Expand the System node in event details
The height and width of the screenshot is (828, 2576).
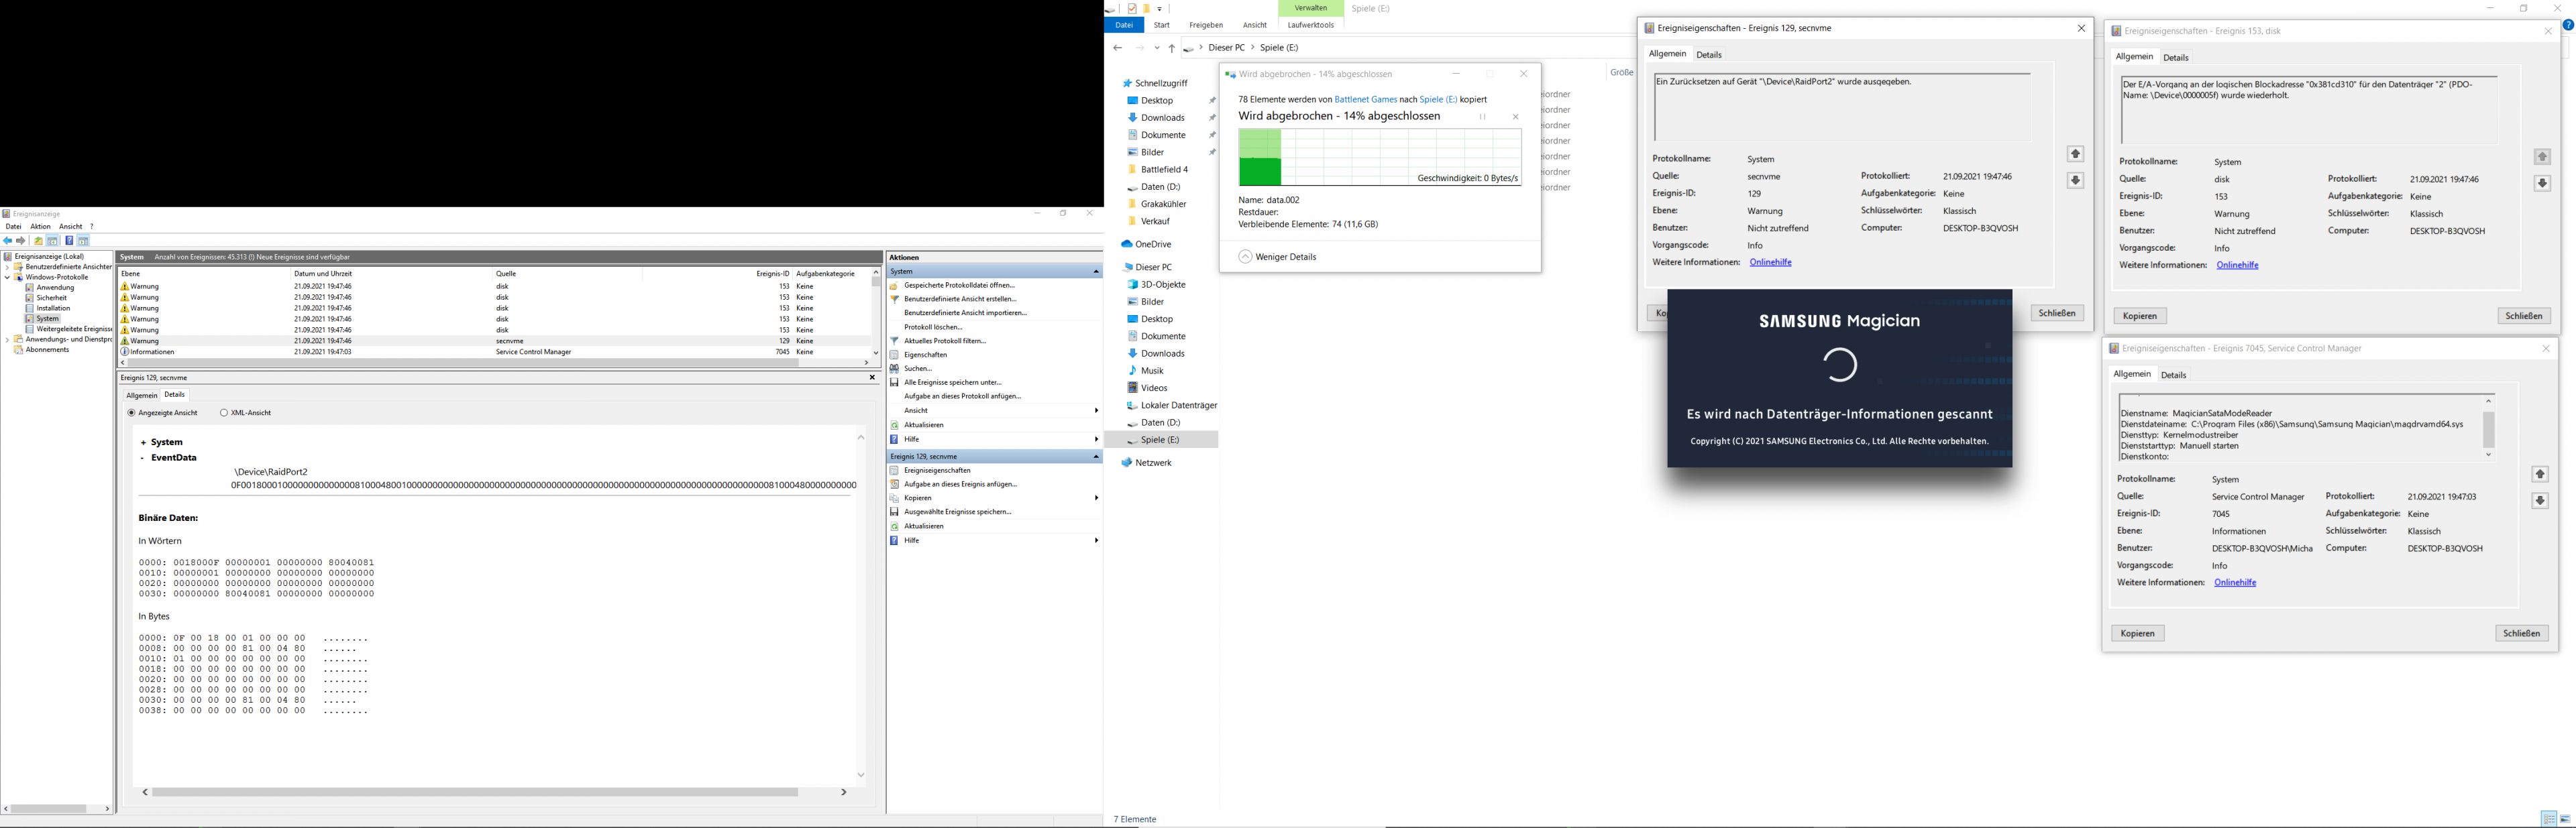pyautogui.click(x=143, y=442)
